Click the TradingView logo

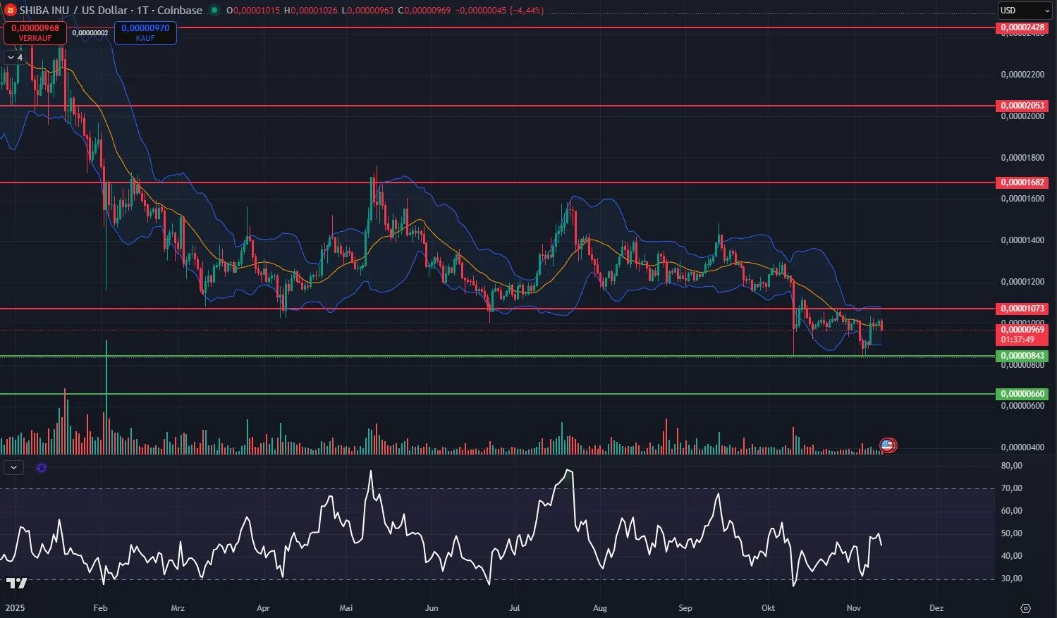[x=16, y=583]
